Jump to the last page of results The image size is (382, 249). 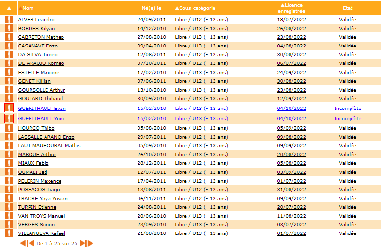[x=90, y=243]
